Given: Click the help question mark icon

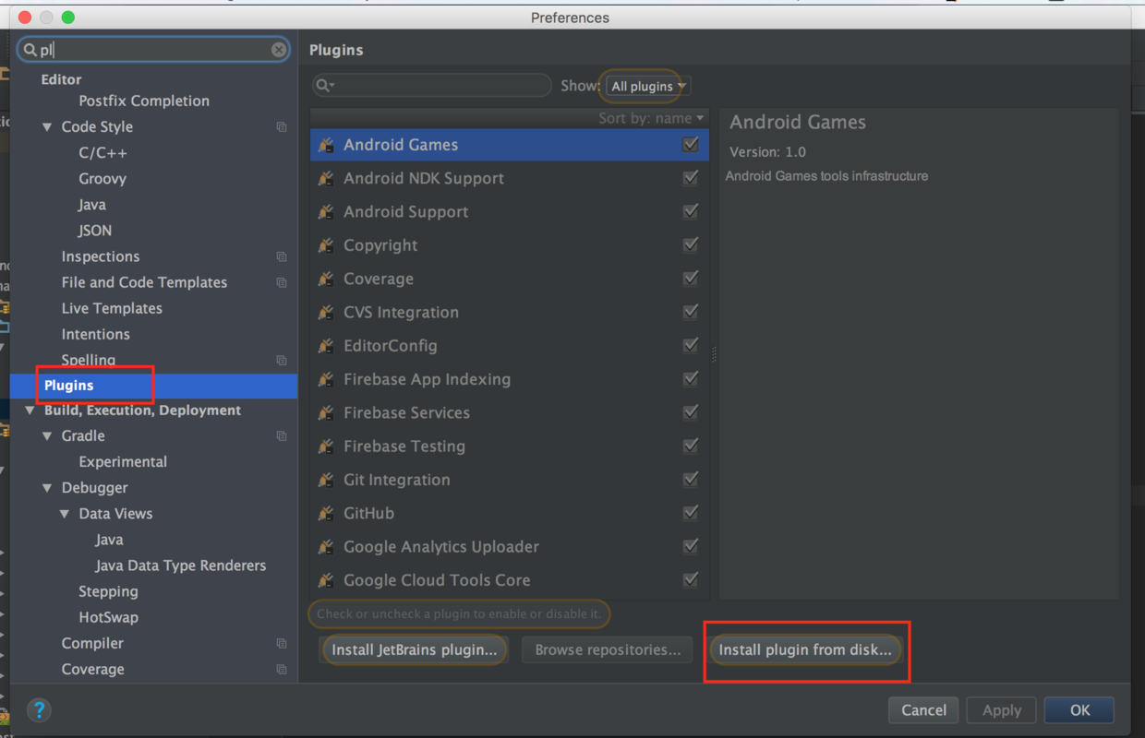Looking at the screenshot, I should [x=39, y=710].
